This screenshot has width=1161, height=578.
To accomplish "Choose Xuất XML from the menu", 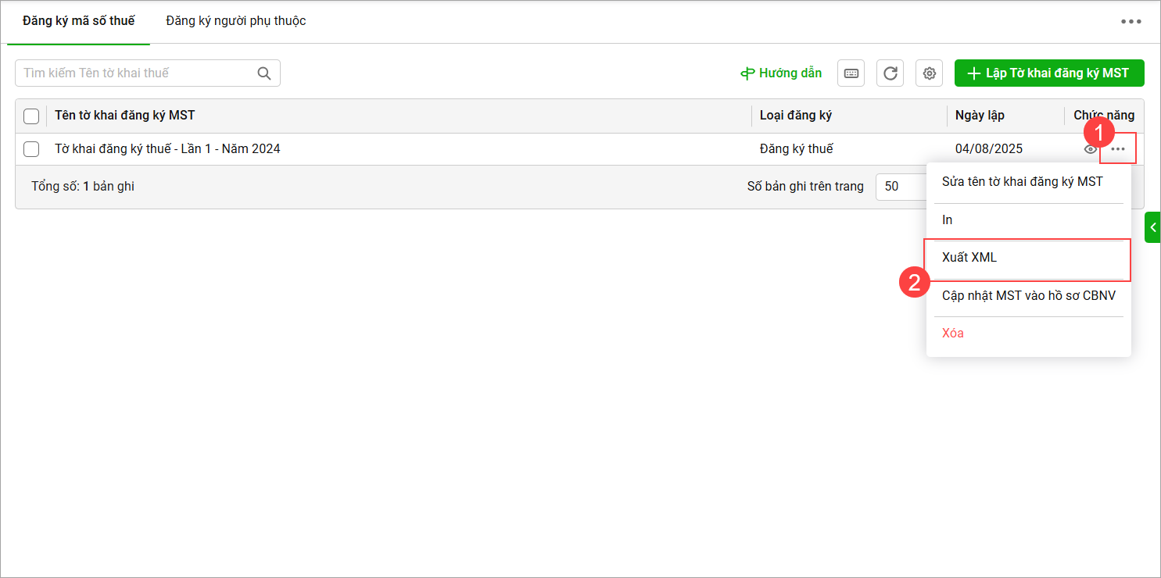I will point(969,258).
